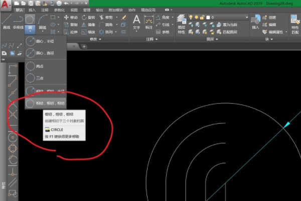The height and width of the screenshot is (201, 301).
Task: Click the Save icon in quick access toolbar
Action: (x=31, y=4)
